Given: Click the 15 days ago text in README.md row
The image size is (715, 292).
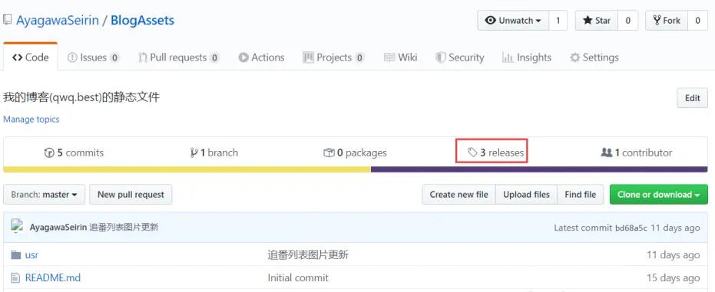Looking at the screenshot, I should coord(673,277).
